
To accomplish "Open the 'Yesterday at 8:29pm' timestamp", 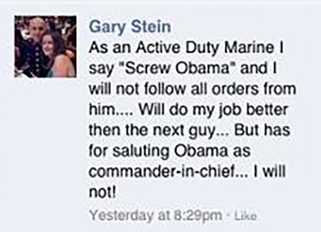I will tap(156, 215).
